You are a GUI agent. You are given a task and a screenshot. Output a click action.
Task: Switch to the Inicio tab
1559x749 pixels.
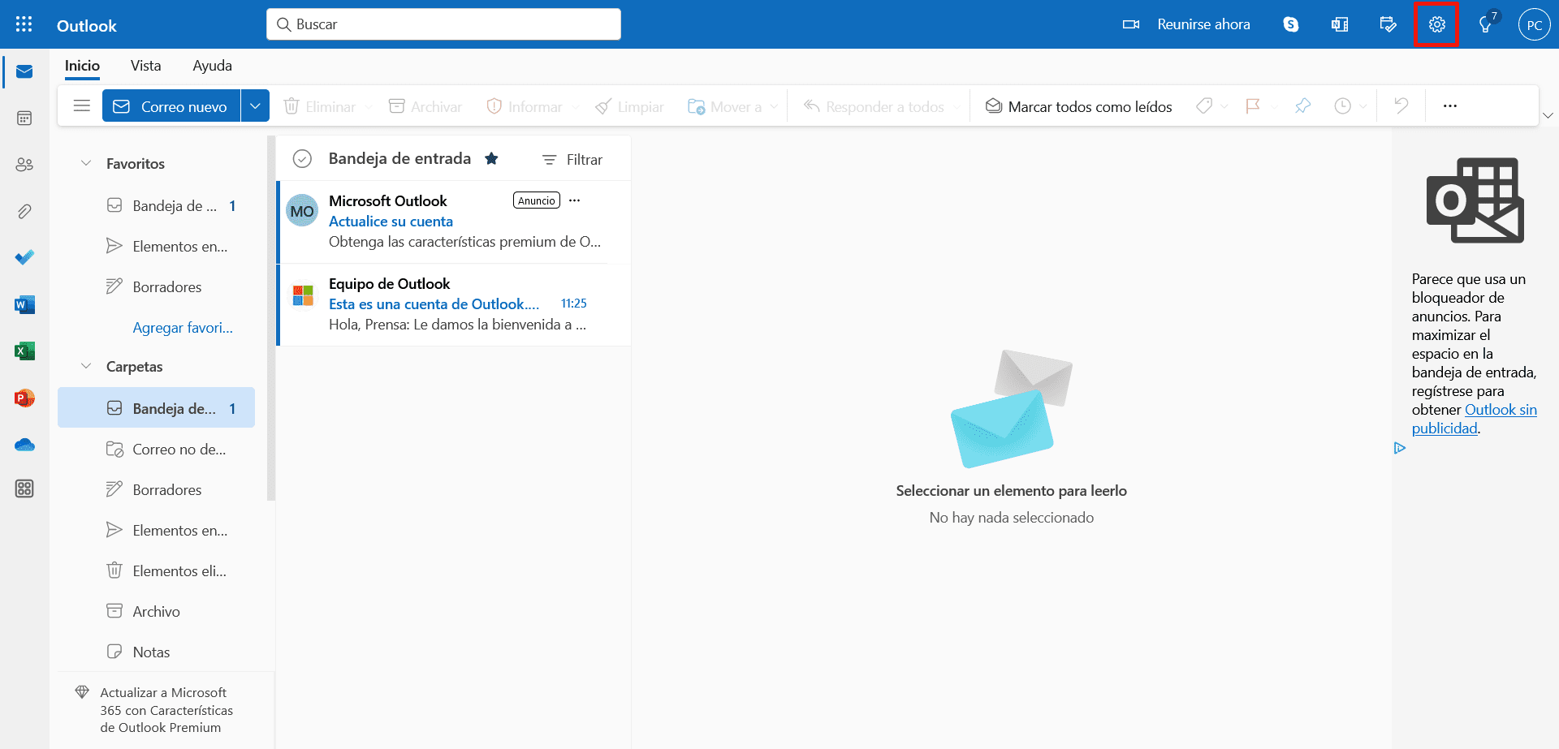tap(82, 66)
